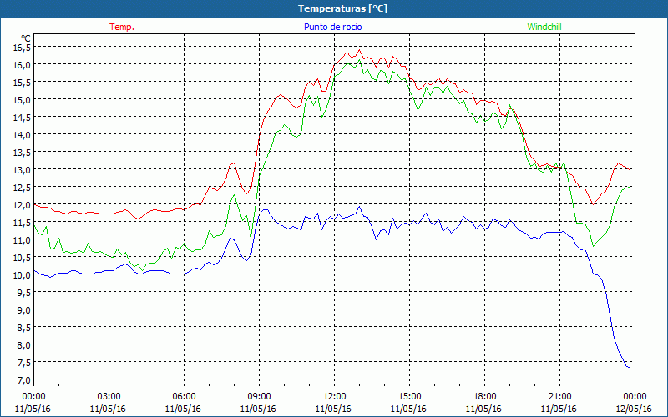668x417 pixels.
Task: Click the Temperaturas [°C] chart title
Action: [x=342, y=8]
